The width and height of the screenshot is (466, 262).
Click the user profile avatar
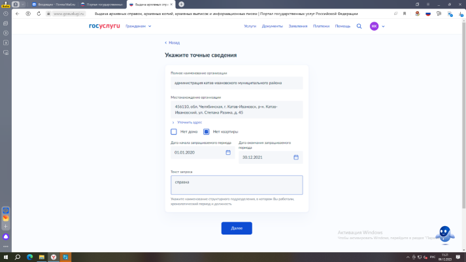[x=374, y=26]
